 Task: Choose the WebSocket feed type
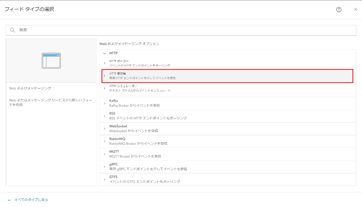tap(134, 128)
